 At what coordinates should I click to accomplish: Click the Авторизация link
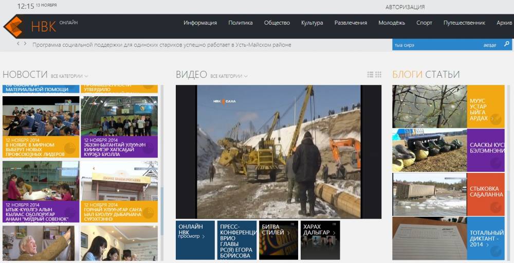[x=405, y=7]
